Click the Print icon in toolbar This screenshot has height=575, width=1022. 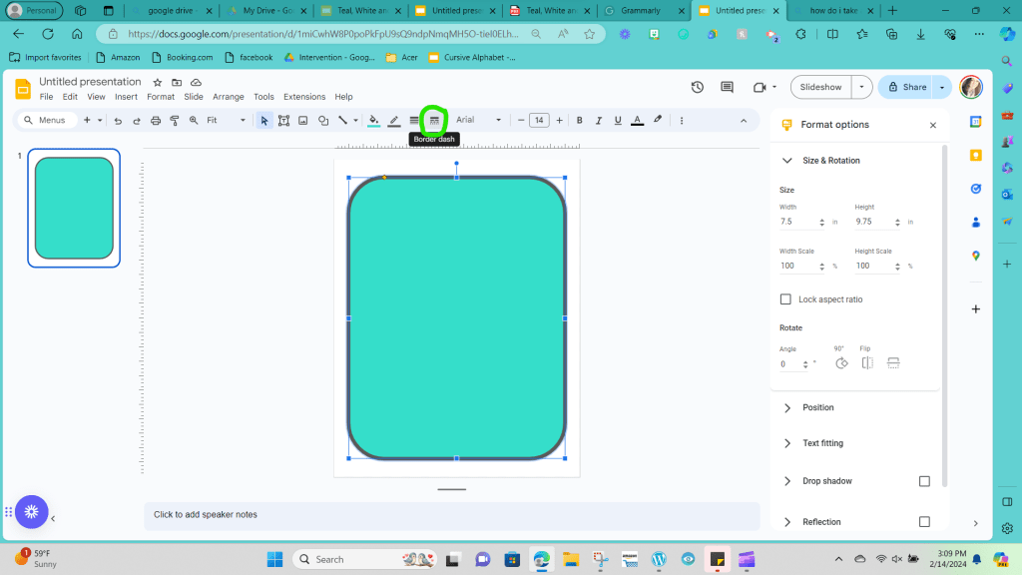(x=156, y=121)
